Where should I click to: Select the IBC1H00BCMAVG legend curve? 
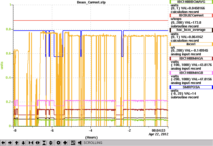pos(191,2)
